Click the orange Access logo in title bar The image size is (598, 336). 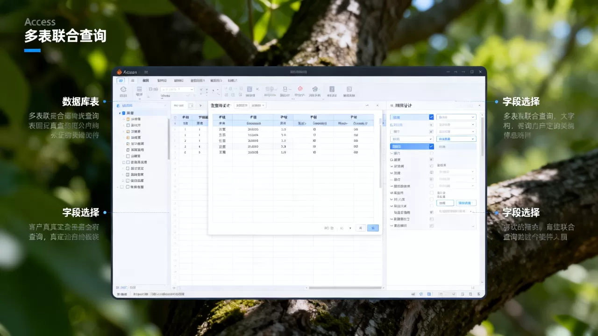pos(119,72)
